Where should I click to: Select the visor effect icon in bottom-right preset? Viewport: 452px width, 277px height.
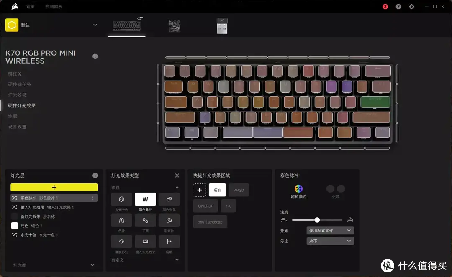pos(169,241)
